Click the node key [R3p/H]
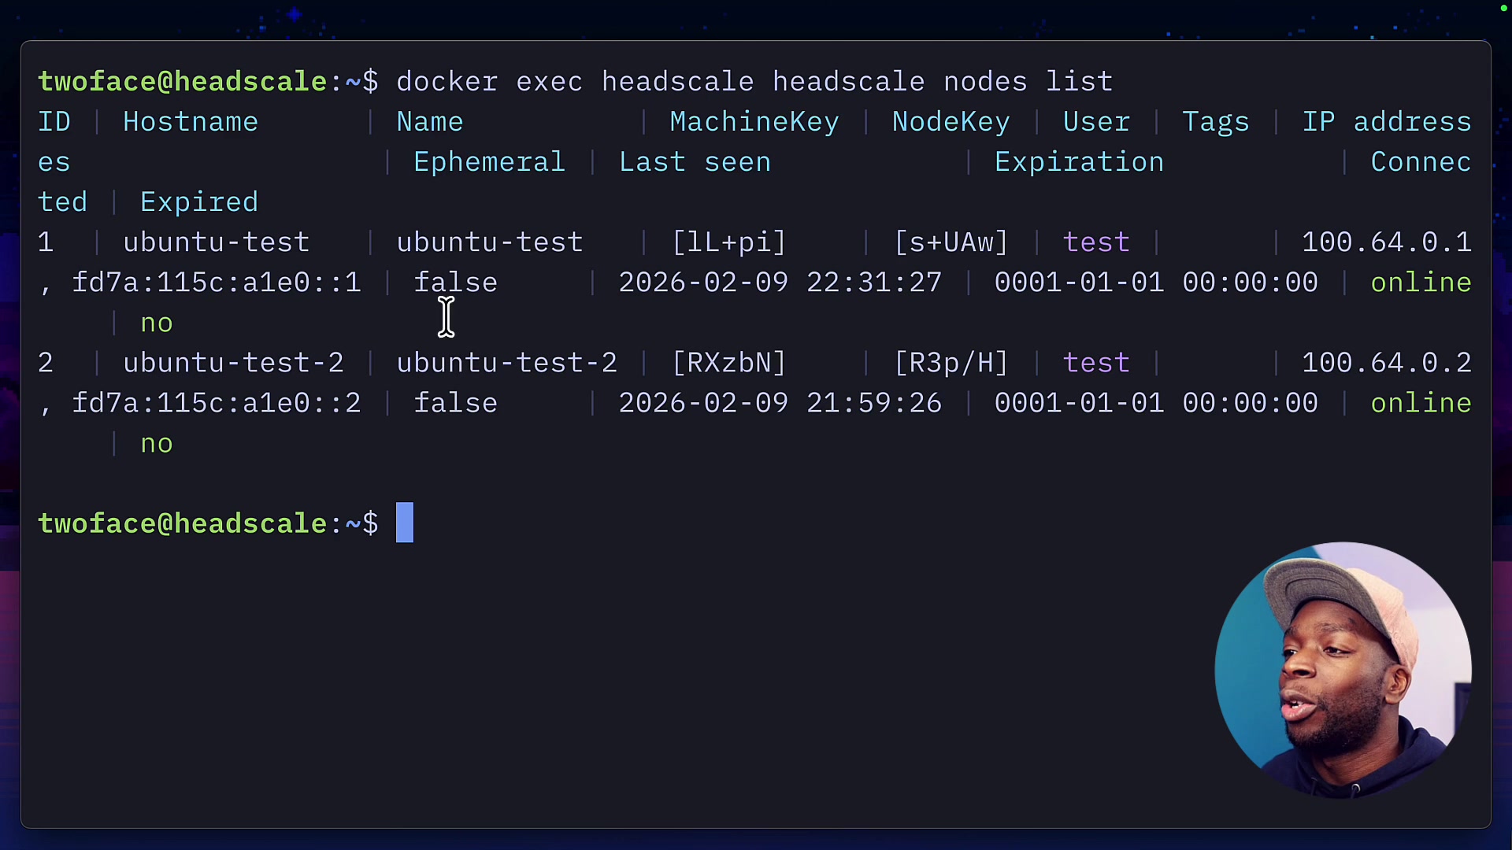The height and width of the screenshot is (850, 1512). click(x=951, y=363)
